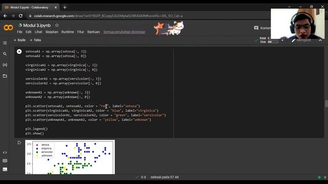Viewport: 328px width, 184px height.
Task: Open the browser tab search chevron
Action: 289,7
